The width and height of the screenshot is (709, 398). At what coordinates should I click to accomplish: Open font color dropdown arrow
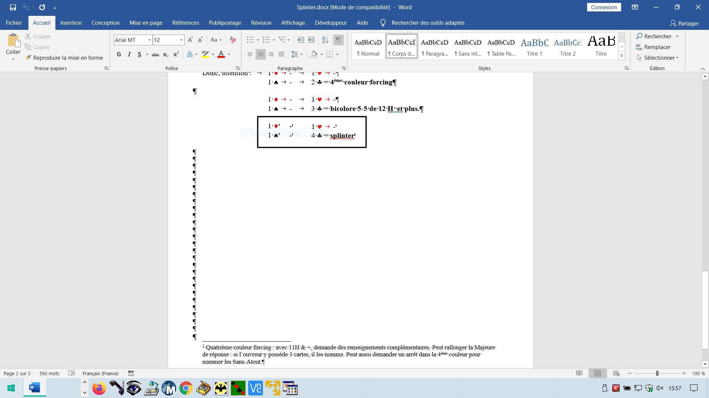coord(229,55)
